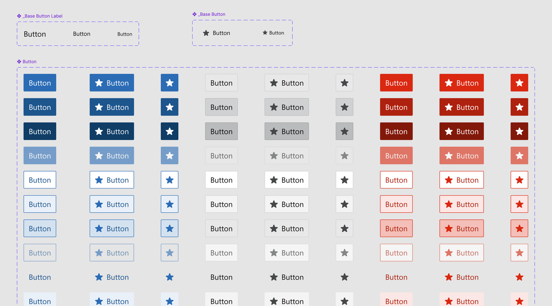Click the bright solid red star-only button, top row
552x306 pixels.
[519, 83]
